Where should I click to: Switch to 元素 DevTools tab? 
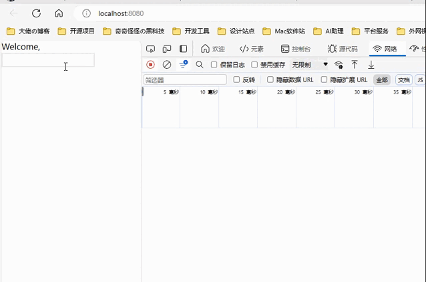coord(251,49)
